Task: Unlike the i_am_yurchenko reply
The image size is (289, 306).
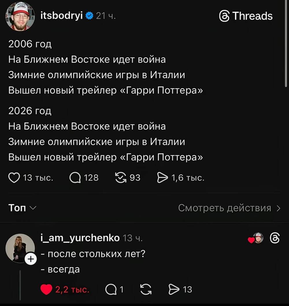Action: [46, 289]
